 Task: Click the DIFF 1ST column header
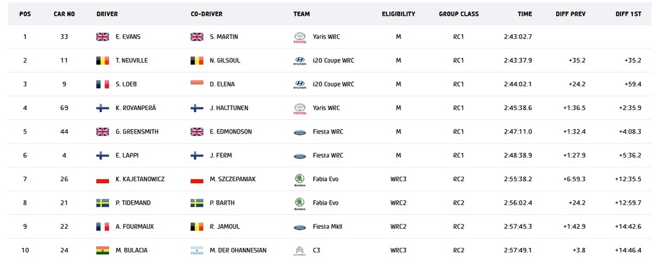(x=628, y=14)
